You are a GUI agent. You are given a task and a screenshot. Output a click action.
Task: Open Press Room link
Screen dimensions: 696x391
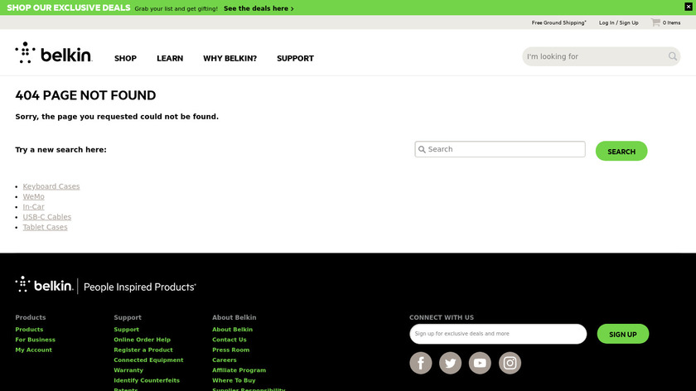click(231, 350)
